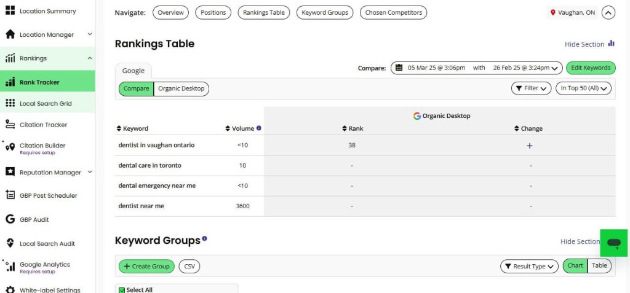
Task: Open Local Search Grid from sidebar
Action: 46,103
